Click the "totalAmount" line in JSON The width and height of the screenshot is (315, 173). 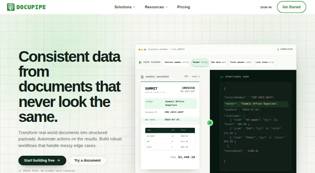[241, 151]
